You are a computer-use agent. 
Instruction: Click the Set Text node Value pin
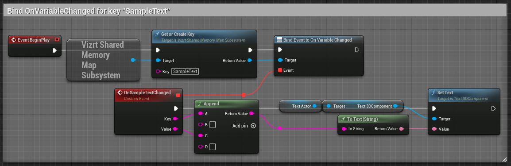[x=434, y=129]
